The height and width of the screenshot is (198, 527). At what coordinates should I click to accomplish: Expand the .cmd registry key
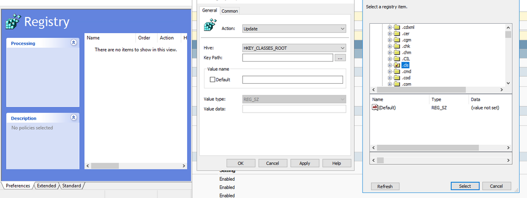(390, 72)
